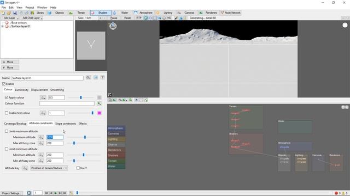Open the Edit menu
This screenshot has height=196, width=350.
click(x=11, y=8)
